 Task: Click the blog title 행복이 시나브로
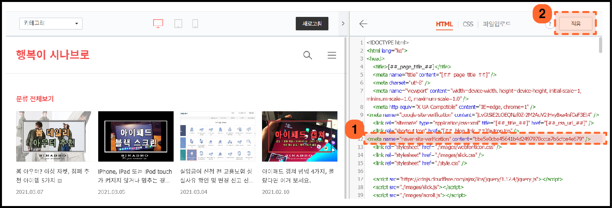click(x=53, y=55)
